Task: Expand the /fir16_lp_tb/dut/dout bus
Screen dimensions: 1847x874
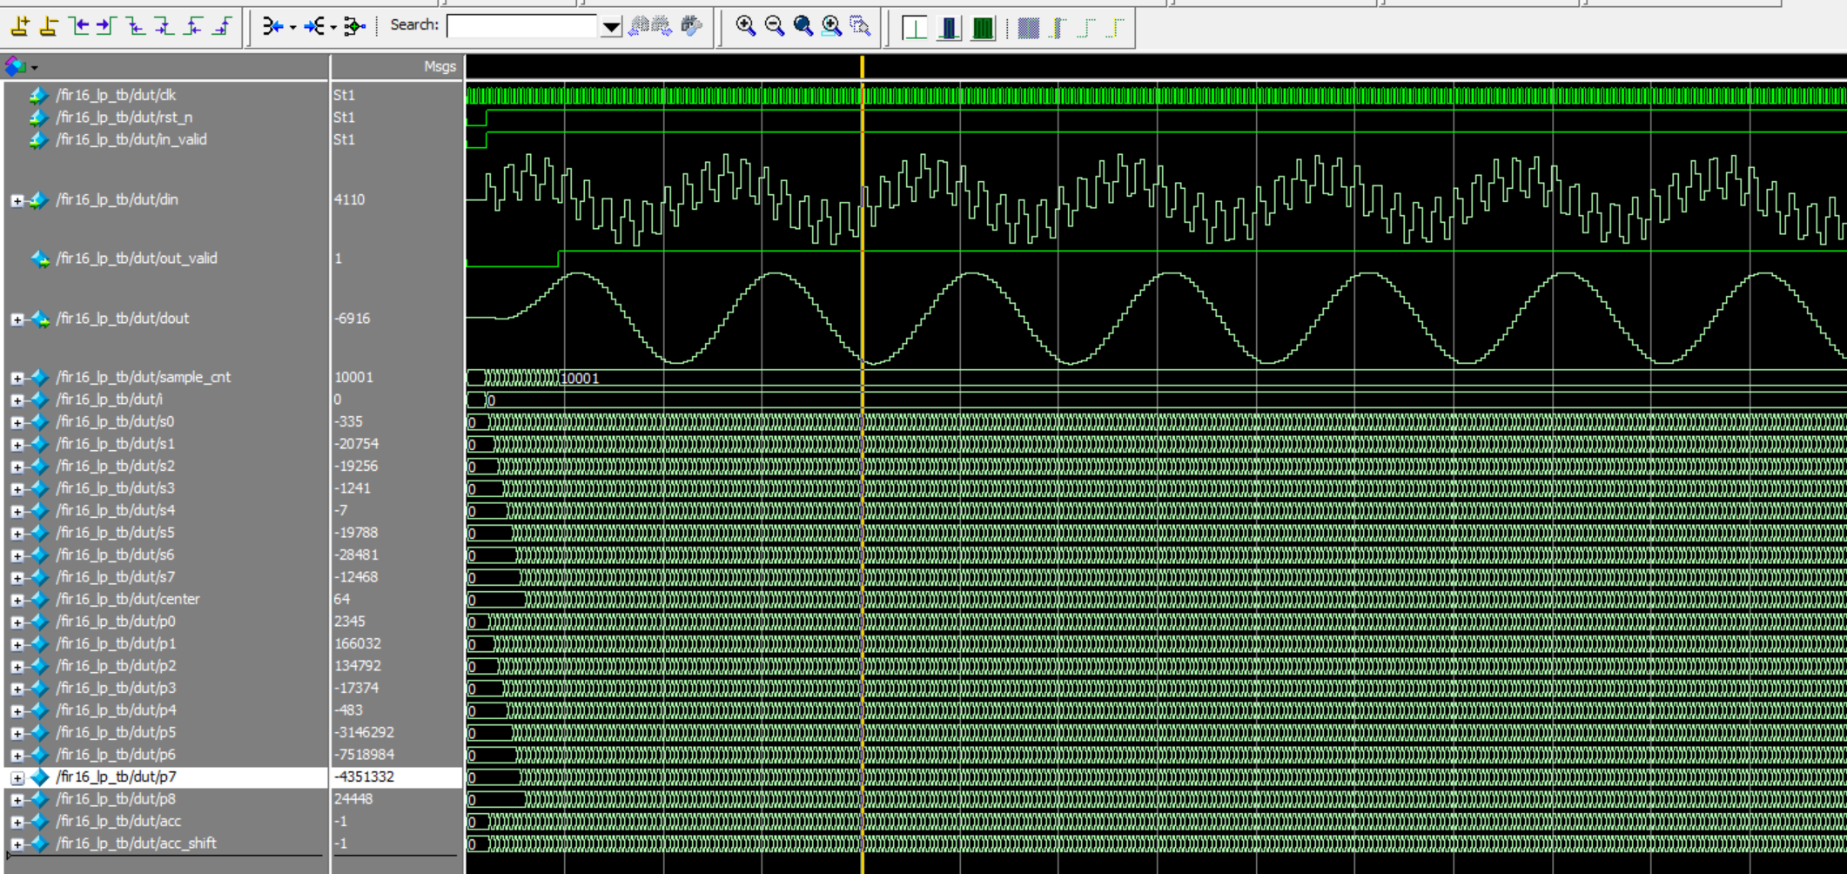Action: (17, 319)
